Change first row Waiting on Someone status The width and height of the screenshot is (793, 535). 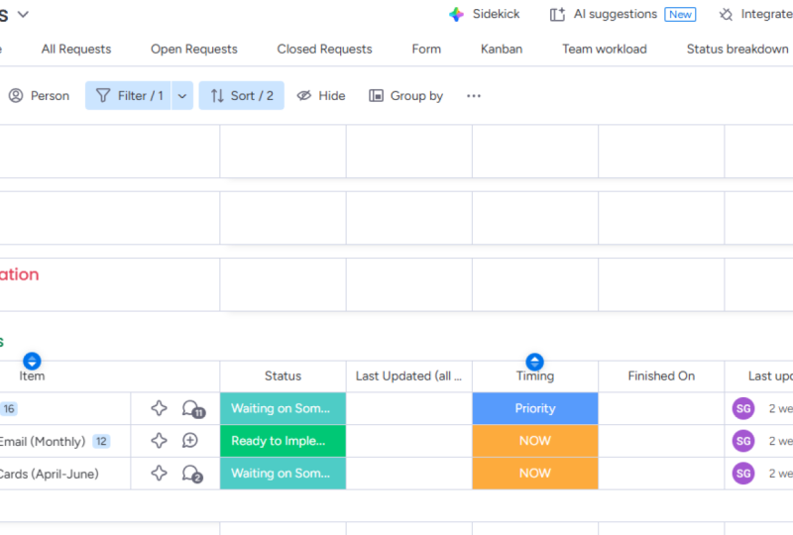(283, 408)
